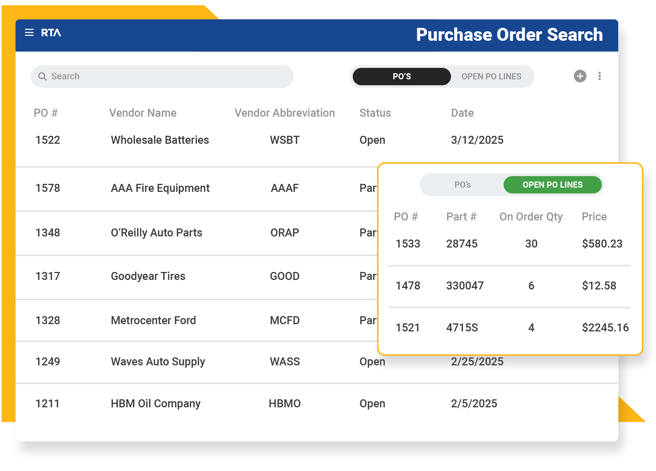656x471 pixels.
Task: Click part number 28745
Action: coord(462,244)
